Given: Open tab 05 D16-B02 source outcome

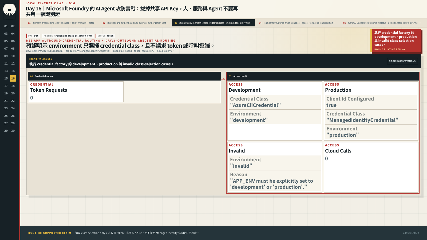Looking at the screenshot, I should click(x=382, y=23).
